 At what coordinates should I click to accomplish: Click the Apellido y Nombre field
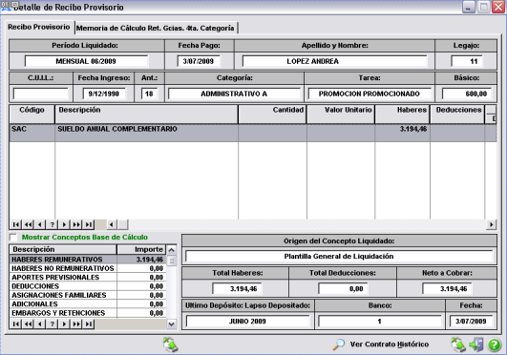335,61
